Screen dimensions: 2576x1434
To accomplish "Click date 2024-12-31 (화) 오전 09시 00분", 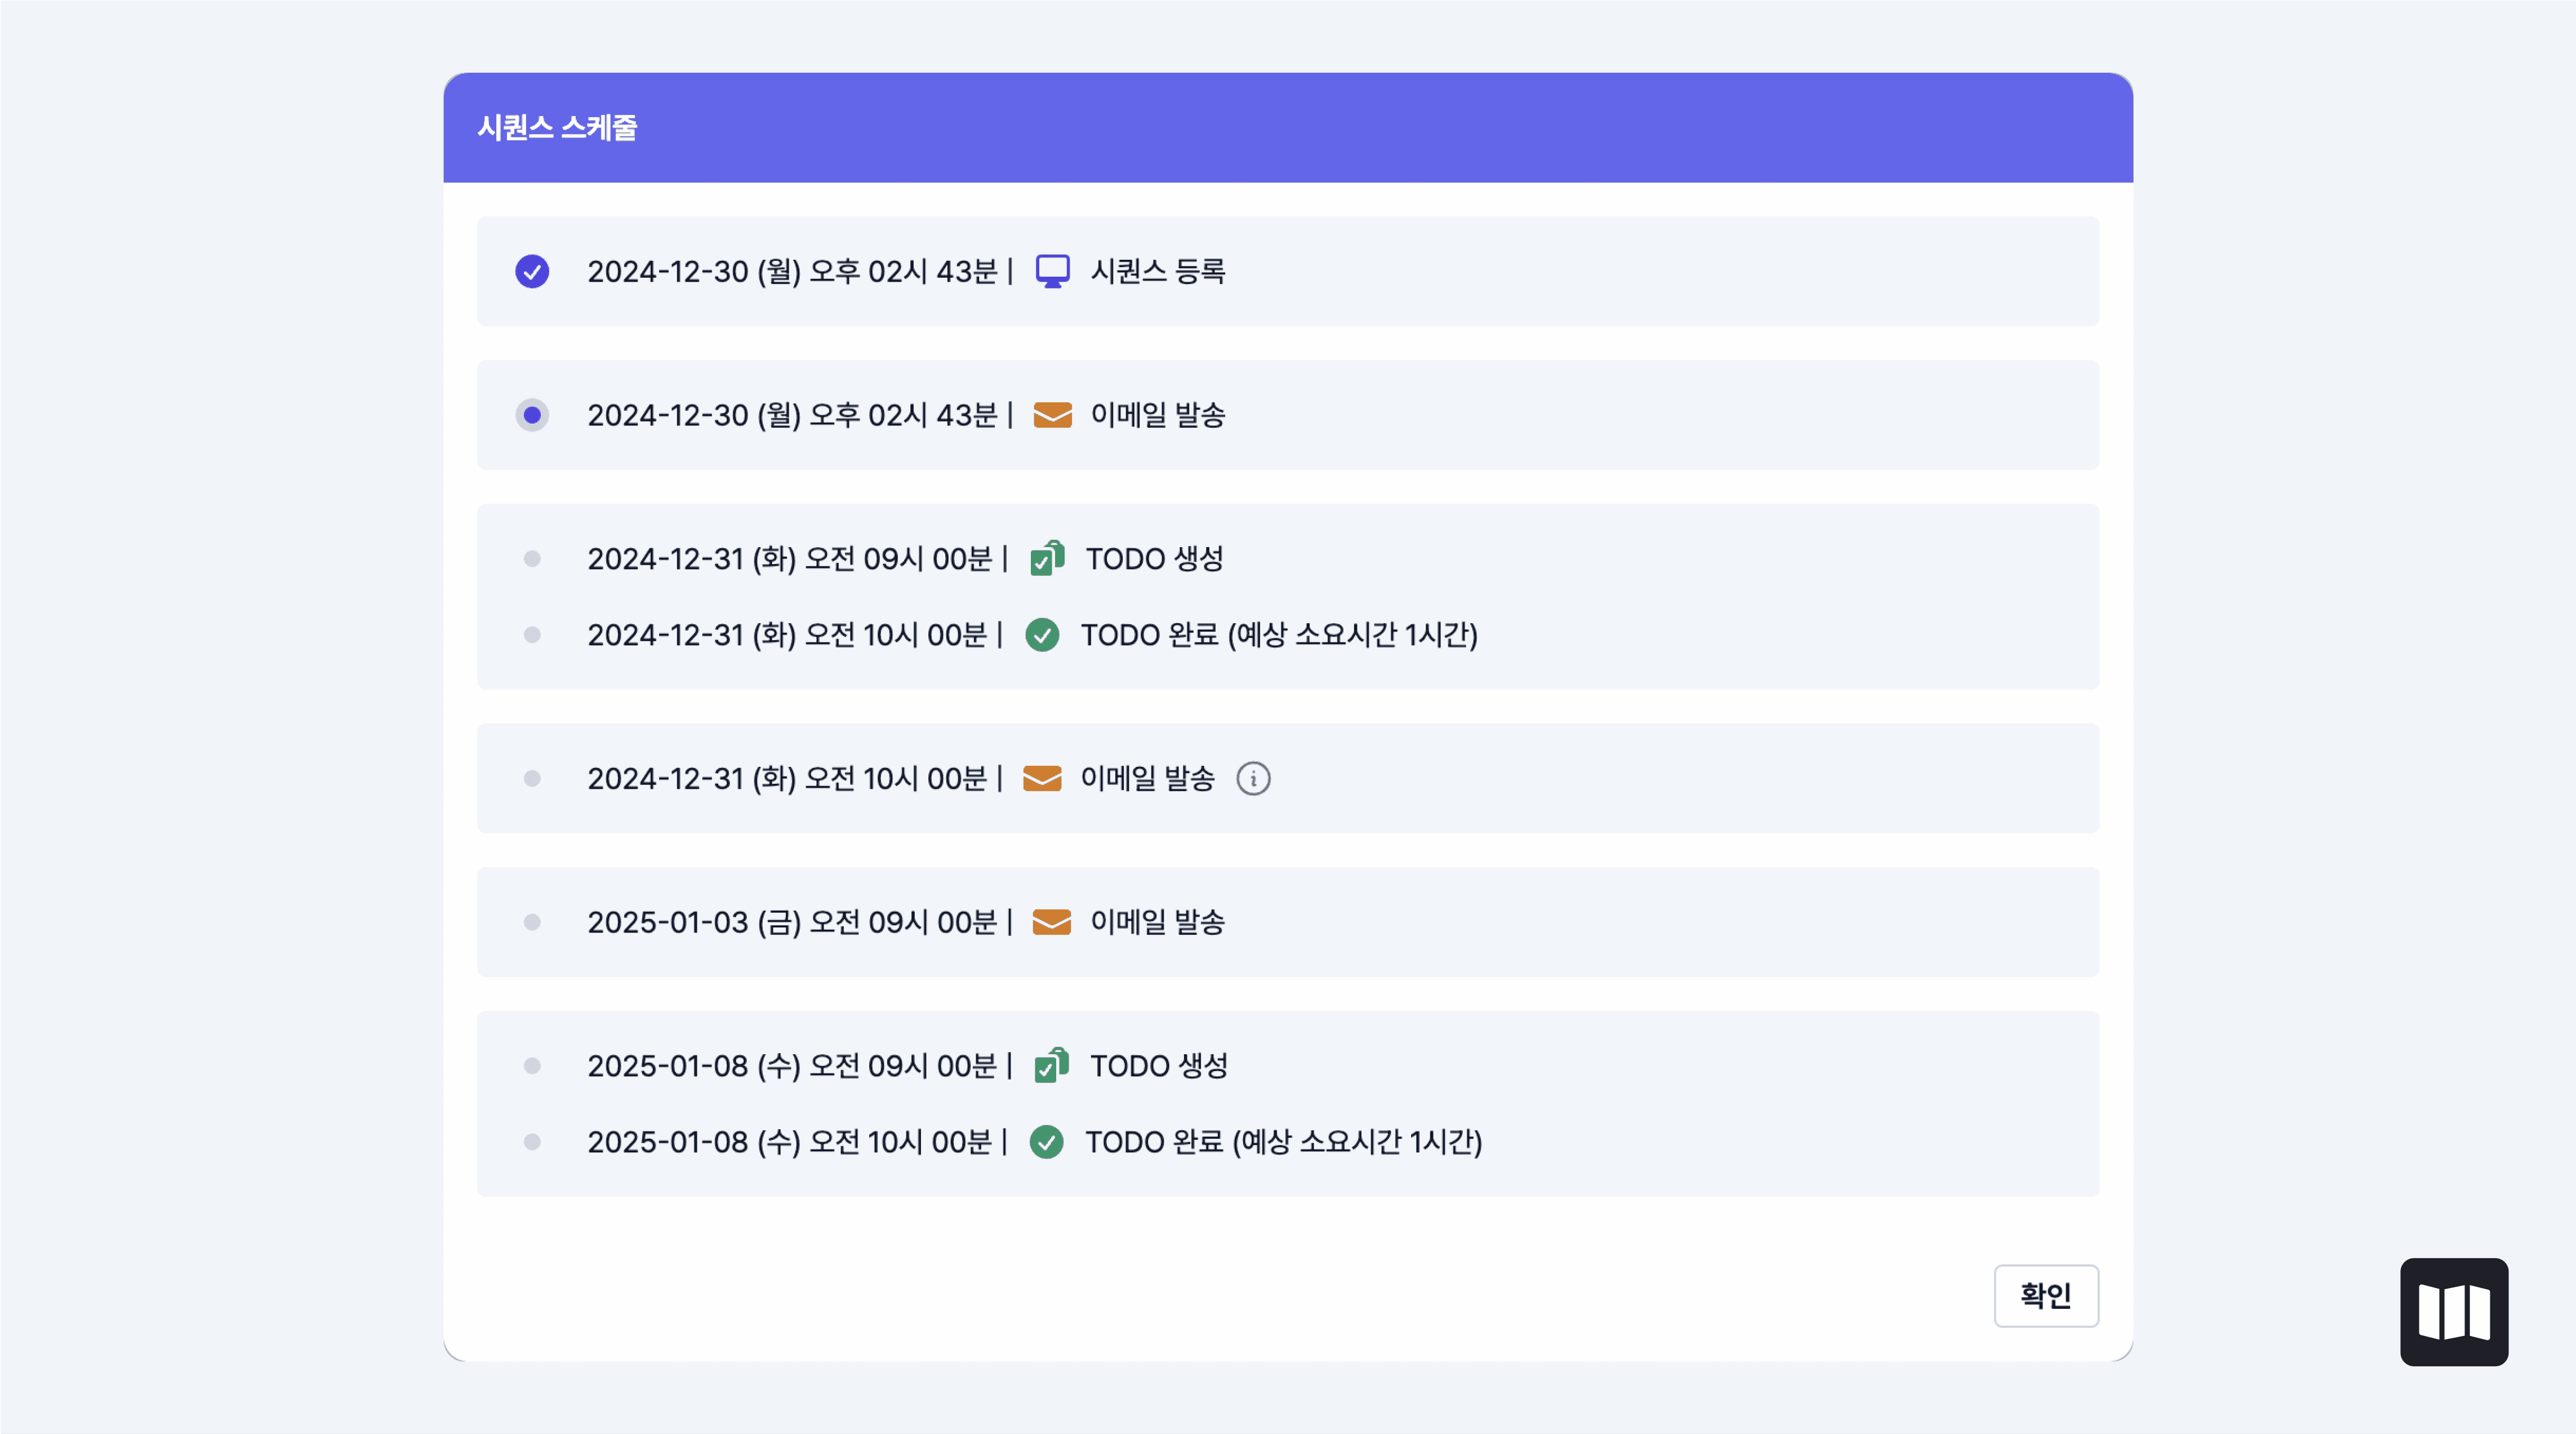I will (x=790, y=559).
